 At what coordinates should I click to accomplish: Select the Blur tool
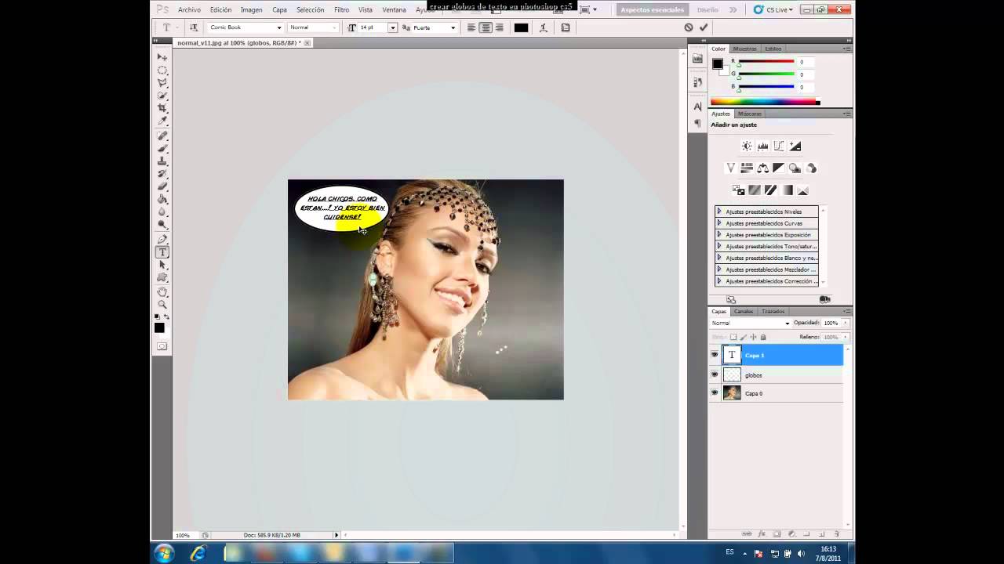[x=162, y=211]
